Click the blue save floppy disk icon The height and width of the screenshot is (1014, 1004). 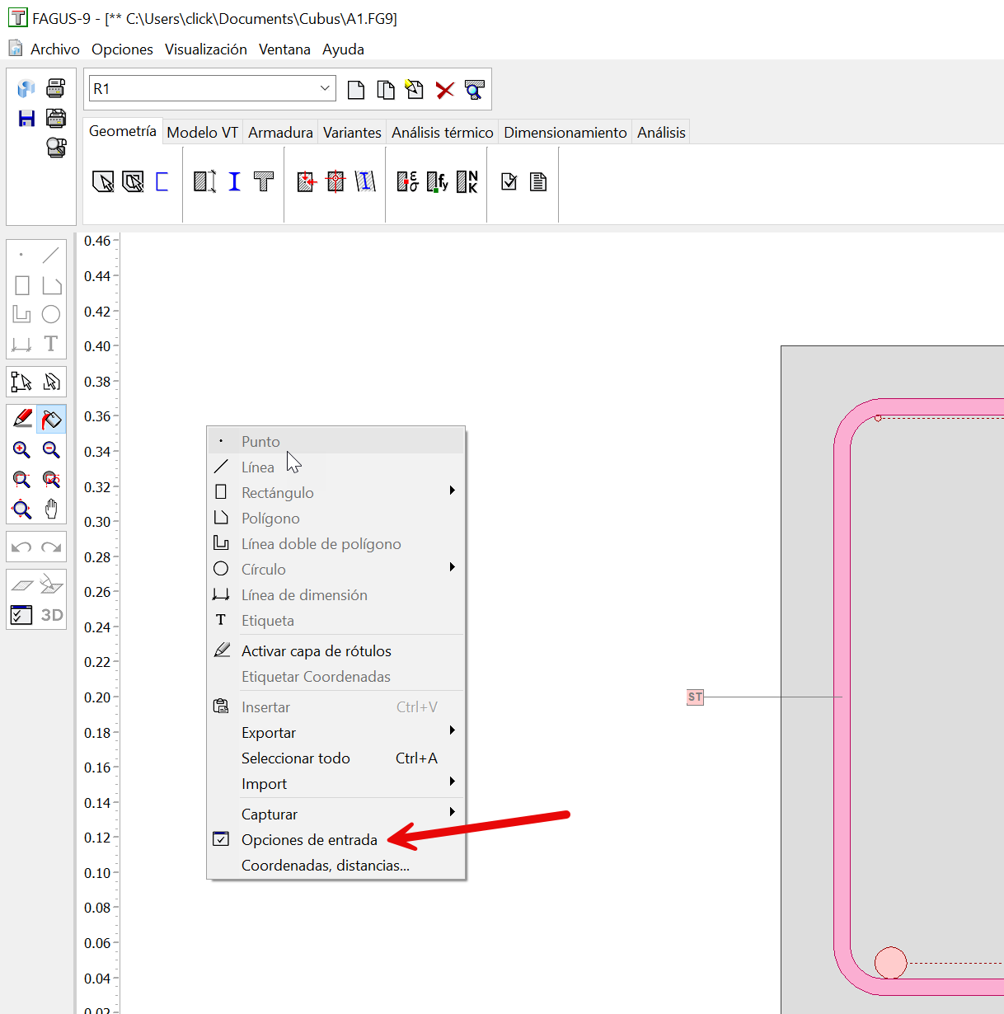[x=26, y=118]
